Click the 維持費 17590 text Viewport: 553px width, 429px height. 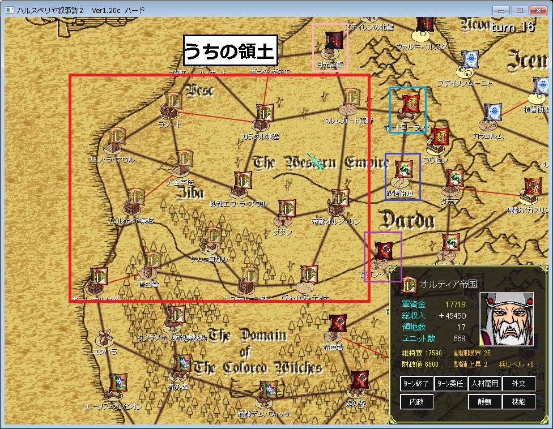click(x=422, y=353)
